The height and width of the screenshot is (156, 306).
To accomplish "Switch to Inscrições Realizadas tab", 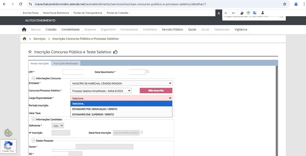I will coord(65,63).
